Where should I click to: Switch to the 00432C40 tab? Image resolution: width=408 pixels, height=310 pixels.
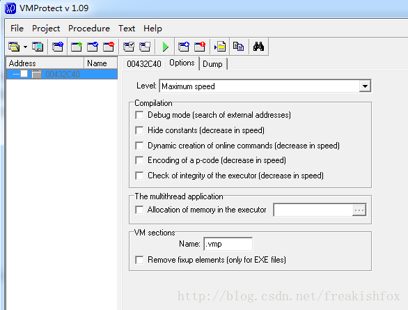click(x=144, y=64)
